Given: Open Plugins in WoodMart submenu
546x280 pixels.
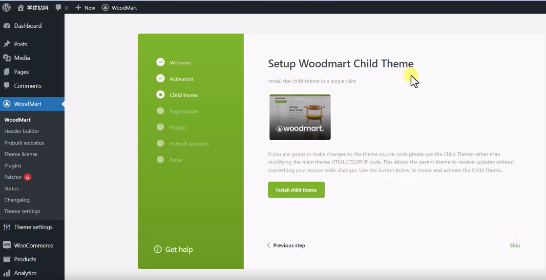Looking at the screenshot, I should coord(13,166).
